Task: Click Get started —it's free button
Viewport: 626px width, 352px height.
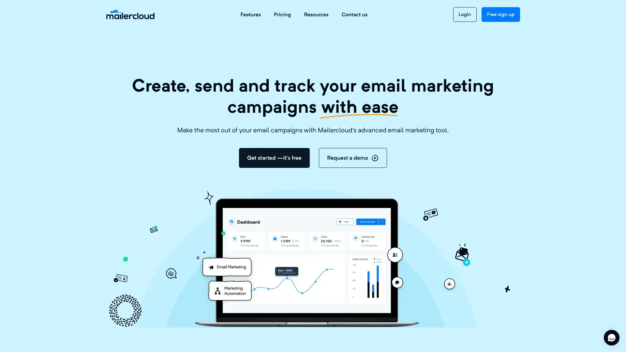Action: pyautogui.click(x=274, y=158)
